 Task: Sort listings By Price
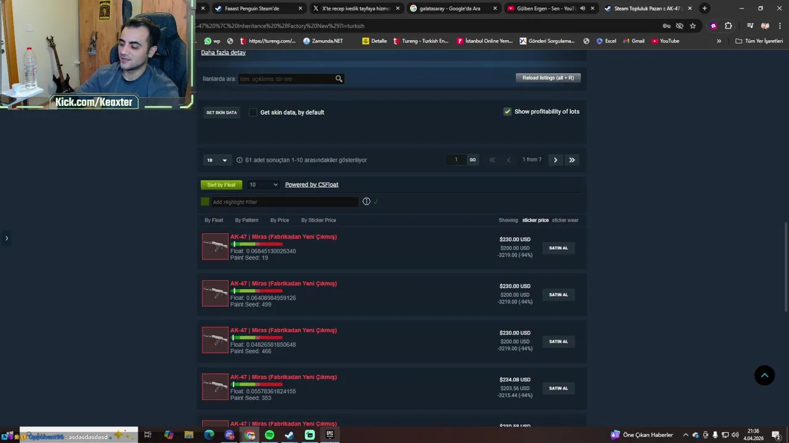pyautogui.click(x=279, y=220)
